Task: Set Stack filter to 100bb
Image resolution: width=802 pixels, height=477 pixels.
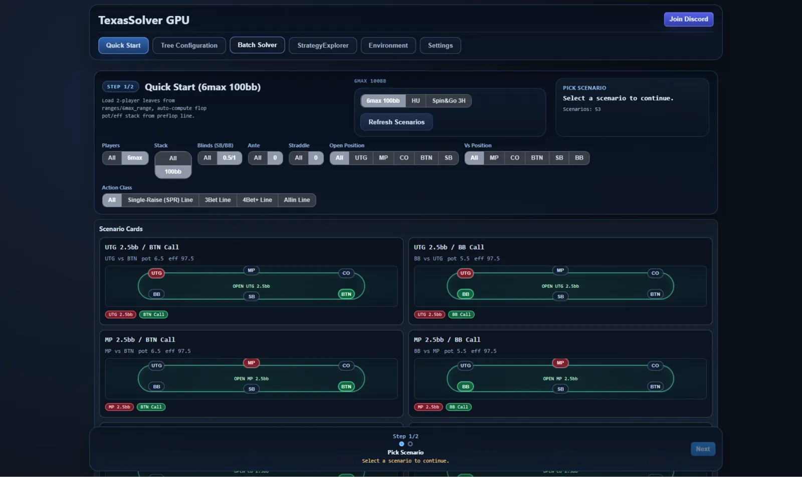Action: (x=173, y=172)
